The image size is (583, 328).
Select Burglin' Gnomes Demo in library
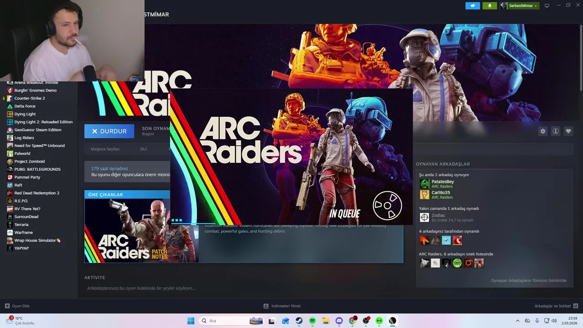coord(35,90)
